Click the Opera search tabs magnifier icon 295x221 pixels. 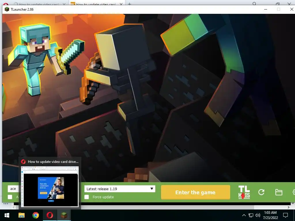[254, 3]
